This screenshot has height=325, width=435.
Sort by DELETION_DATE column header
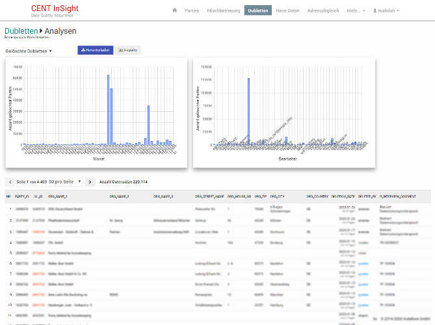[x=343, y=196]
